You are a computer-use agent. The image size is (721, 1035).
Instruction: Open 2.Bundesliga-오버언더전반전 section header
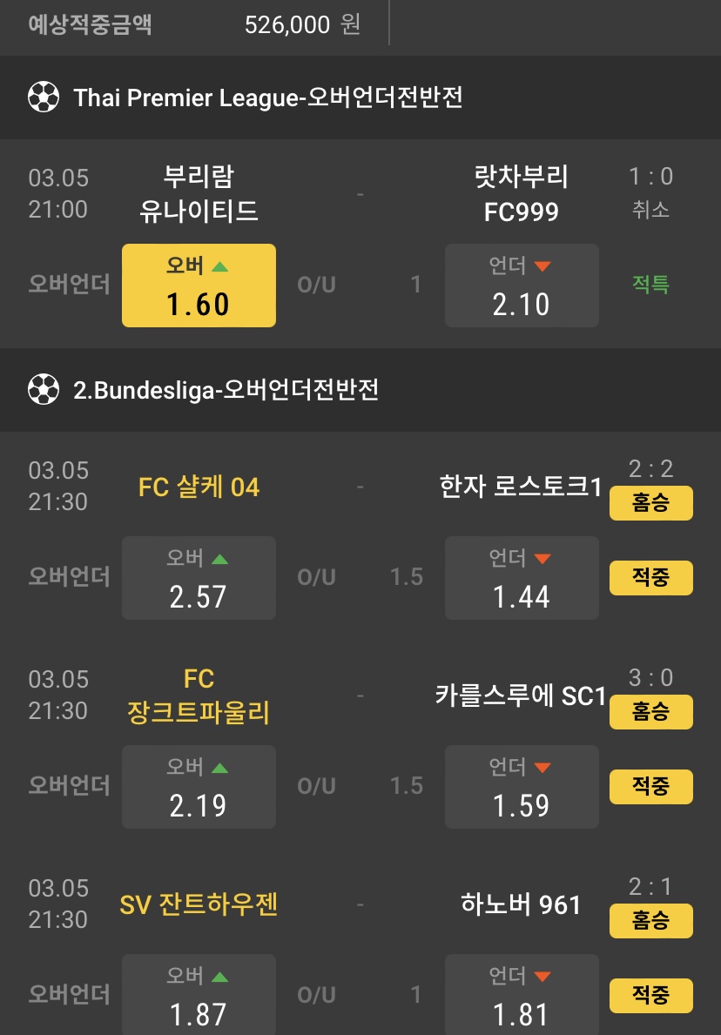point(226,389)
